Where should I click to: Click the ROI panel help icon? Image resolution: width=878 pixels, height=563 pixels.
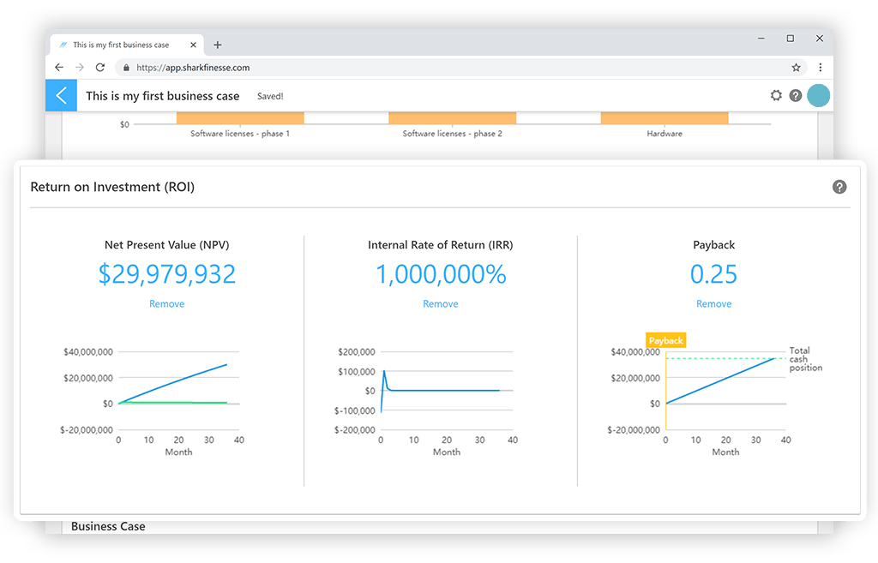click(839, 187)
